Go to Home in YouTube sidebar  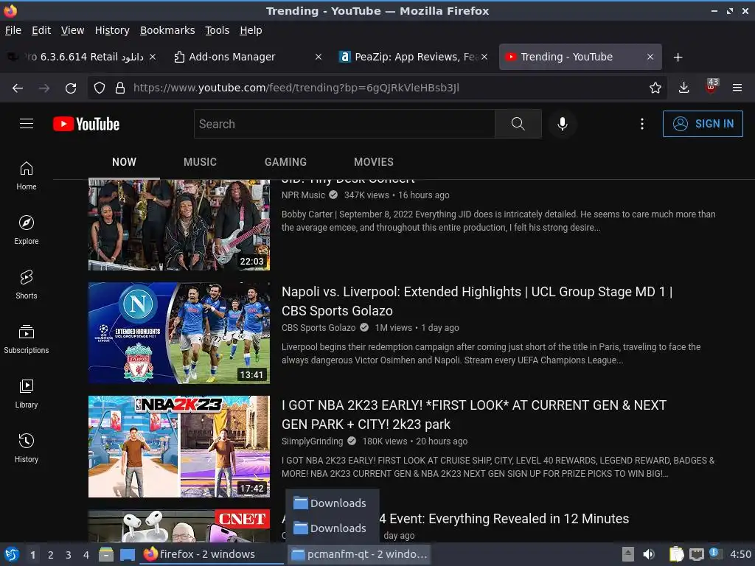coord(27,176)
